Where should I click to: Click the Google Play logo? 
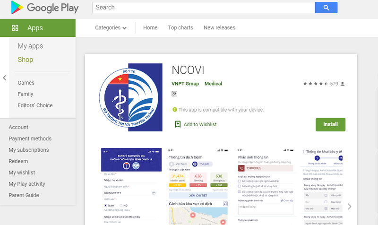[x=45, y=8]
